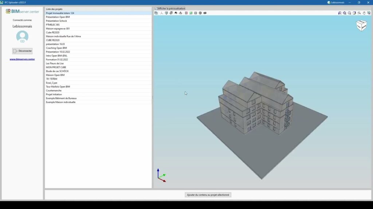Click the eye visibility icon in viewer toolbar
Image resolution: width=373 pixels, height=209 pixels.
(205, 13)
